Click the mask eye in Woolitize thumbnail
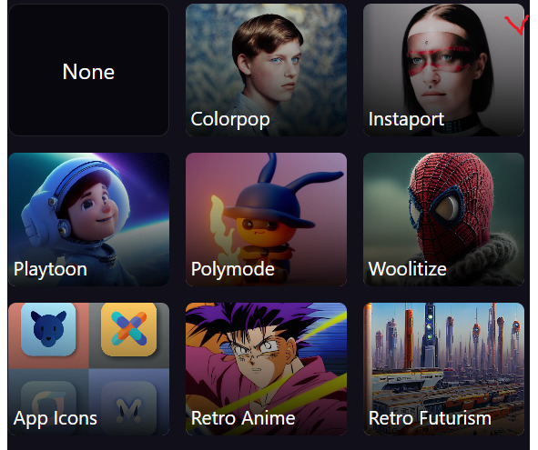Viewport: 538px width, 450px height. 447,207
